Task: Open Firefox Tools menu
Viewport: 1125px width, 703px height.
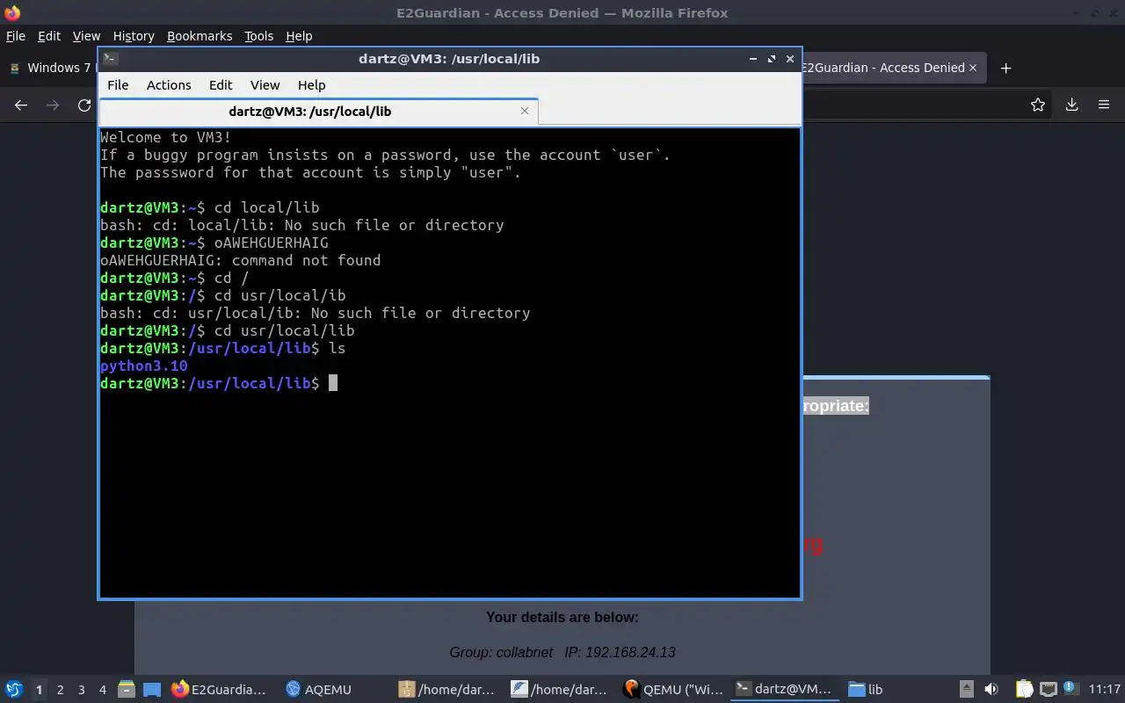Action: tap(259, 36)
